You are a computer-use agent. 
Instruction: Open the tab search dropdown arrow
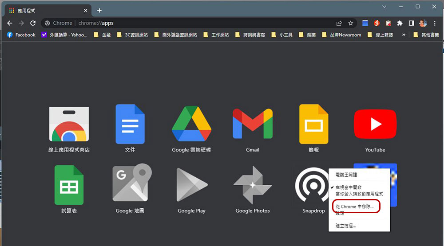[x=385, y=7]
